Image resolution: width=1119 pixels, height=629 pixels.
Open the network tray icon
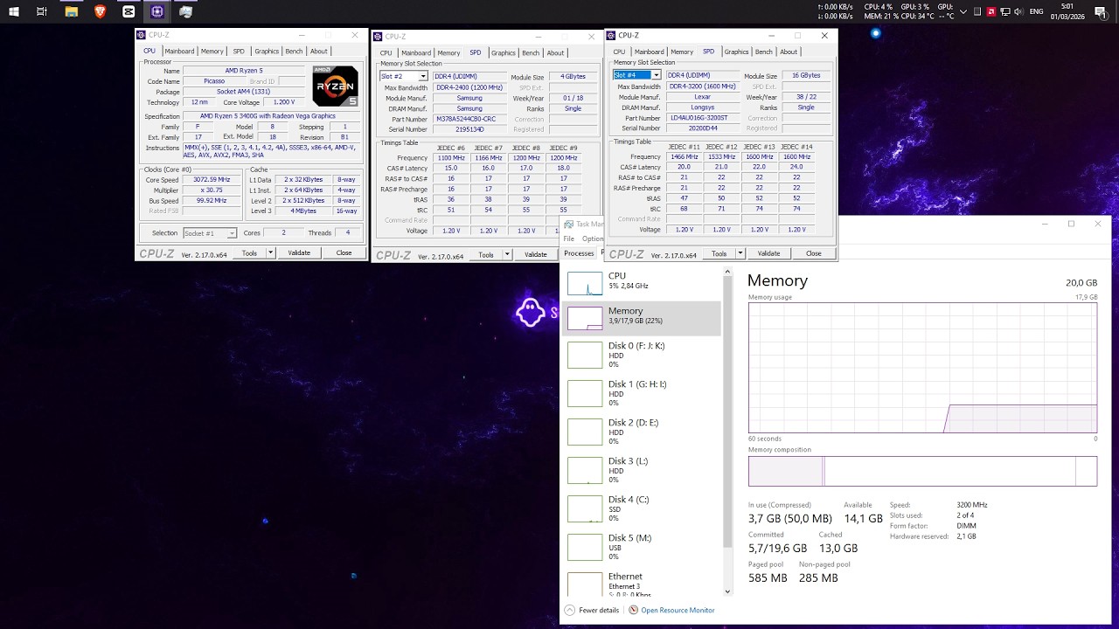pos(1005,11)
